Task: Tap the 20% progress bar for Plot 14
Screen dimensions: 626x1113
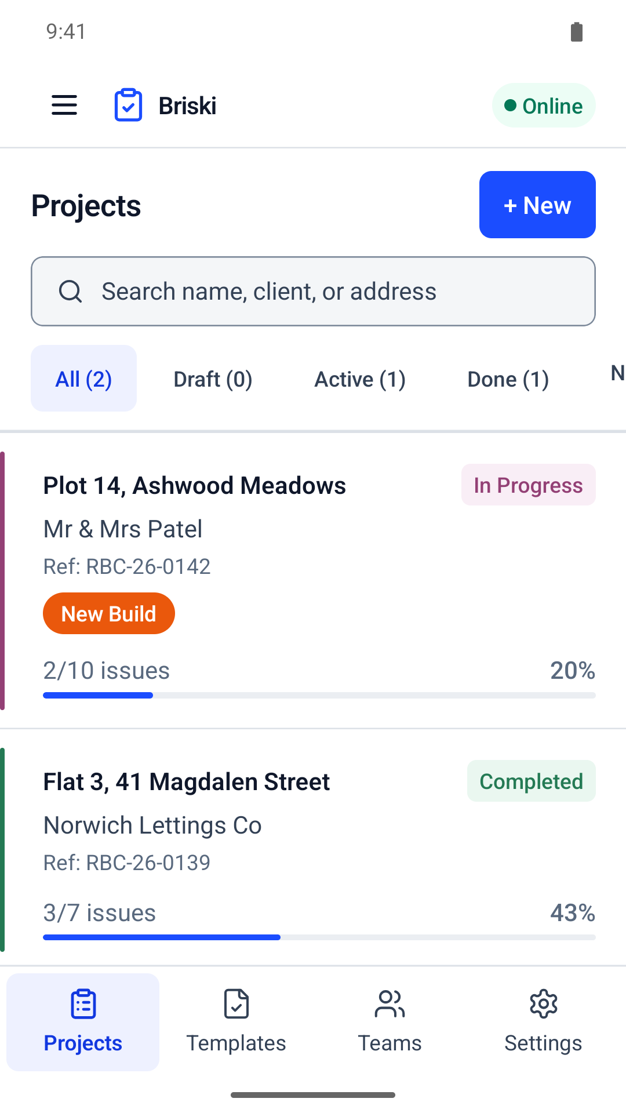Action: pyautogui.click(x=319, y=695)
